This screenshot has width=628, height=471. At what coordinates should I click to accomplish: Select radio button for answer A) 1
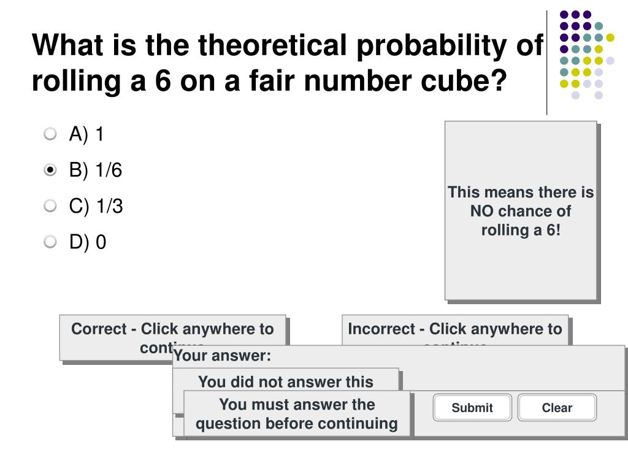(50, 134)
